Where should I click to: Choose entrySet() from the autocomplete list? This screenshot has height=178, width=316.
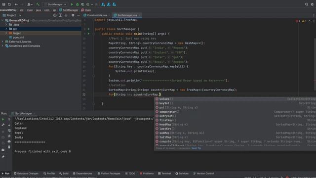tap(235, 116)
